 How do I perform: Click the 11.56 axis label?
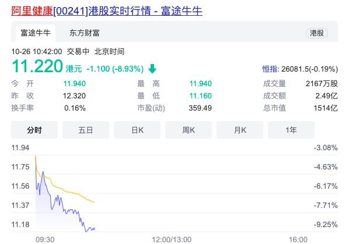click(x=20, y=186)
